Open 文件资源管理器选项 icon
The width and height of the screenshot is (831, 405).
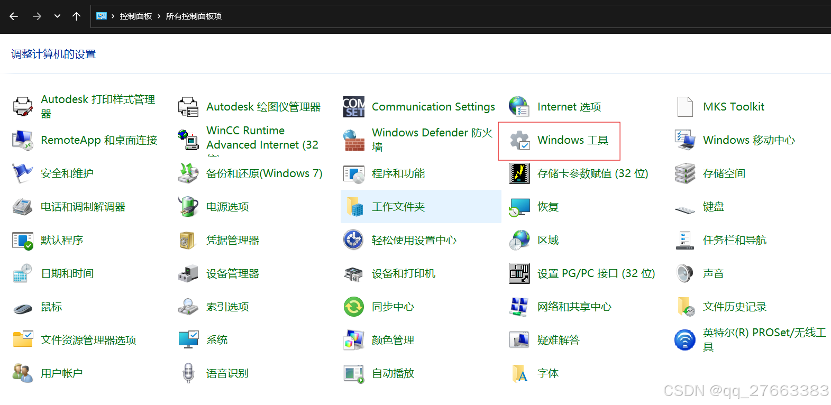point(23,339)
